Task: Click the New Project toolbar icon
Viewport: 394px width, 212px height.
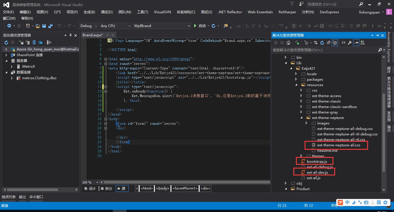Action: (28, 26)
